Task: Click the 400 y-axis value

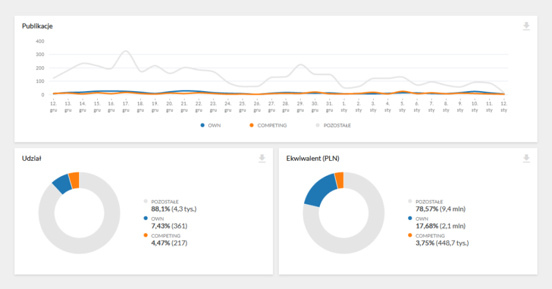Action: [x=40, y=41]
